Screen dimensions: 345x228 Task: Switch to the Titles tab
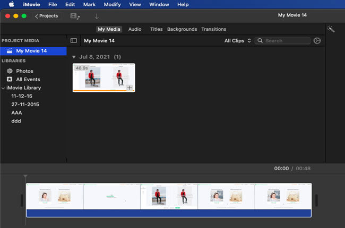(156, 29)
